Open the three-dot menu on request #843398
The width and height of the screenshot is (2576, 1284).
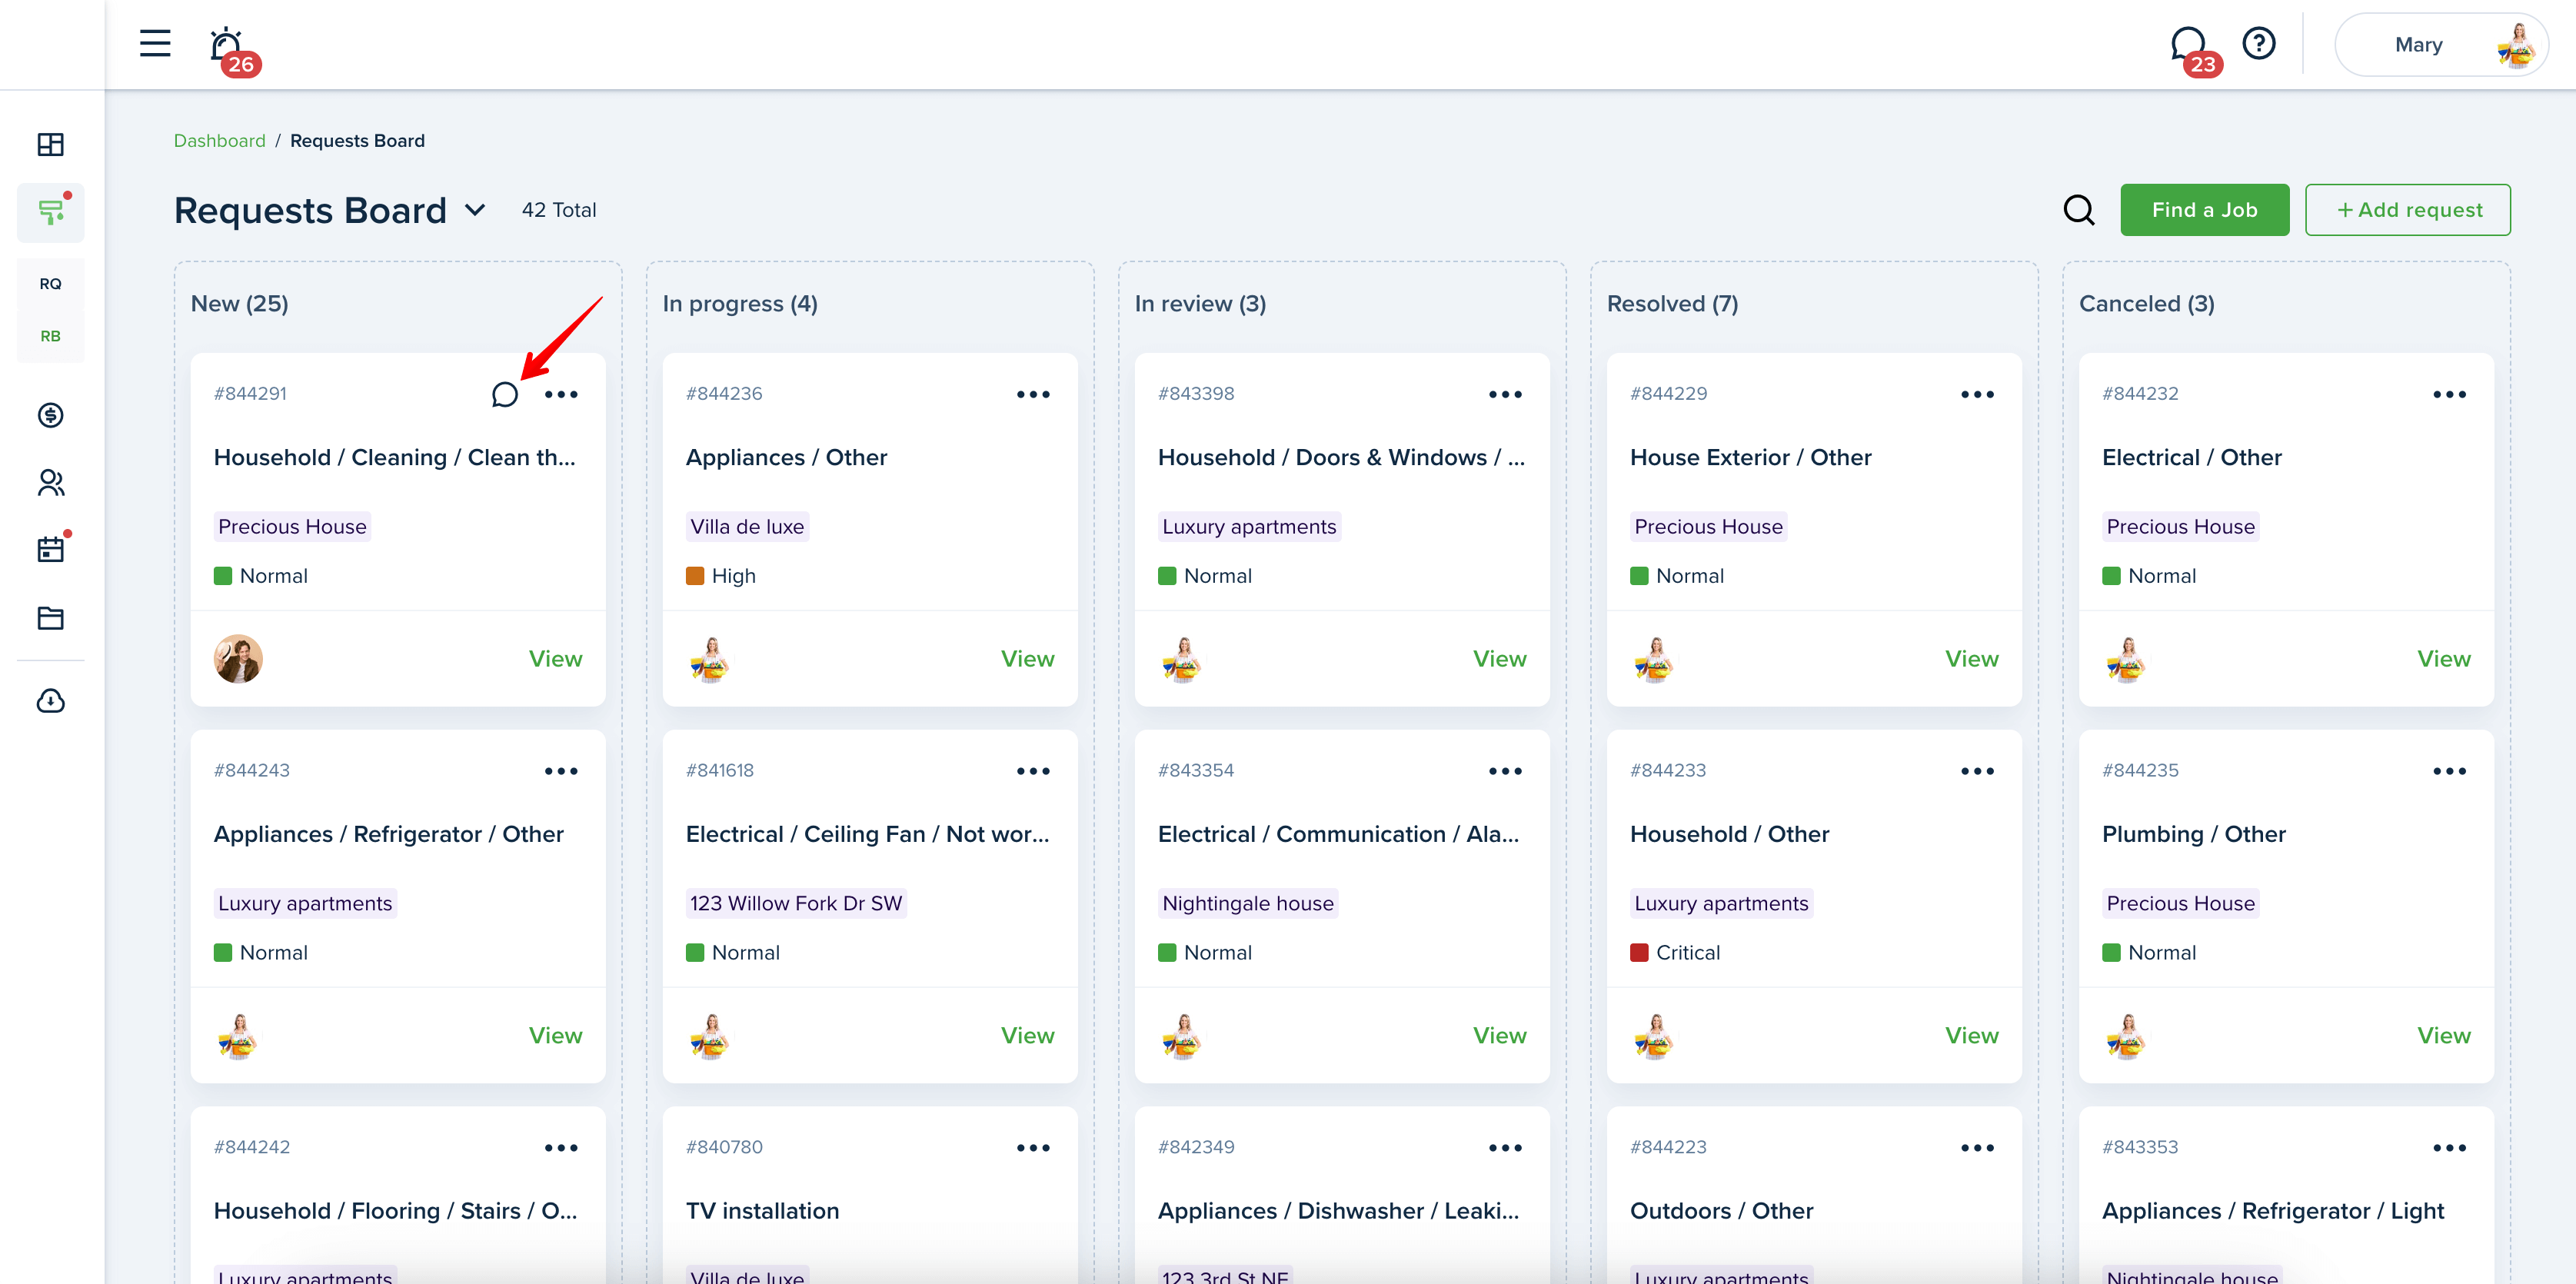(x=1505, y=394)
